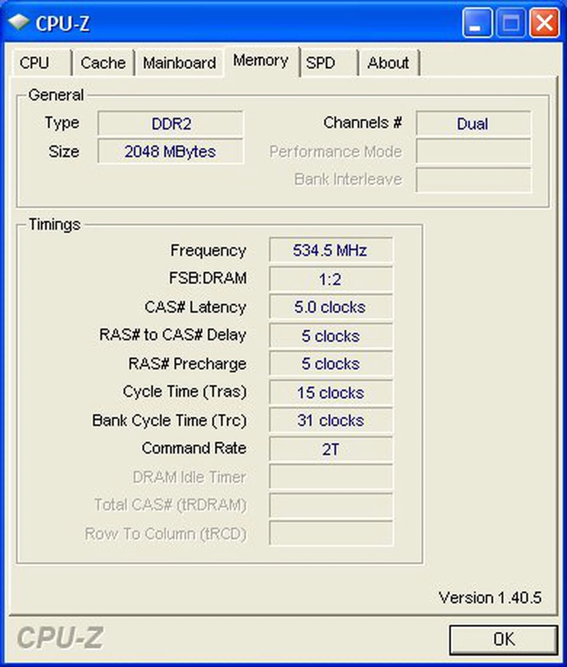Switch to the CPU tab
Viewport: 567px width, 667px height.
[x=35, y=63]
